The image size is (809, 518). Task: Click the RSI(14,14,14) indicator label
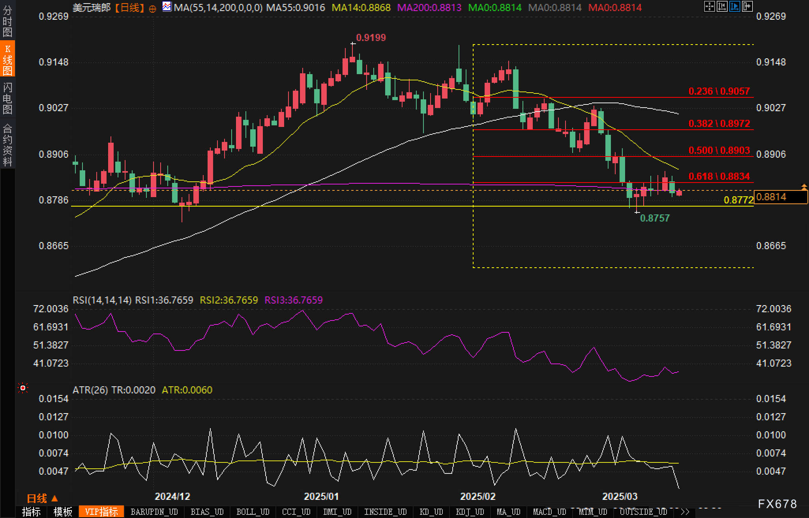click(102, 300)
